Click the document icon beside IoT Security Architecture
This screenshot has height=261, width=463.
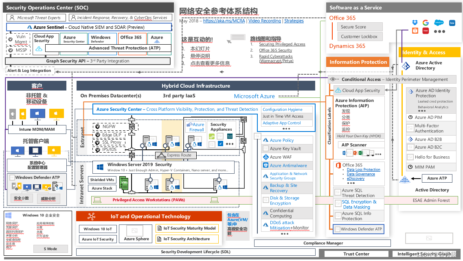[160, 239]
